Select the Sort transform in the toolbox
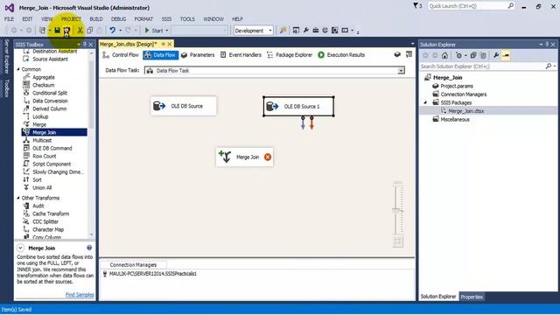 click(37, 180)
